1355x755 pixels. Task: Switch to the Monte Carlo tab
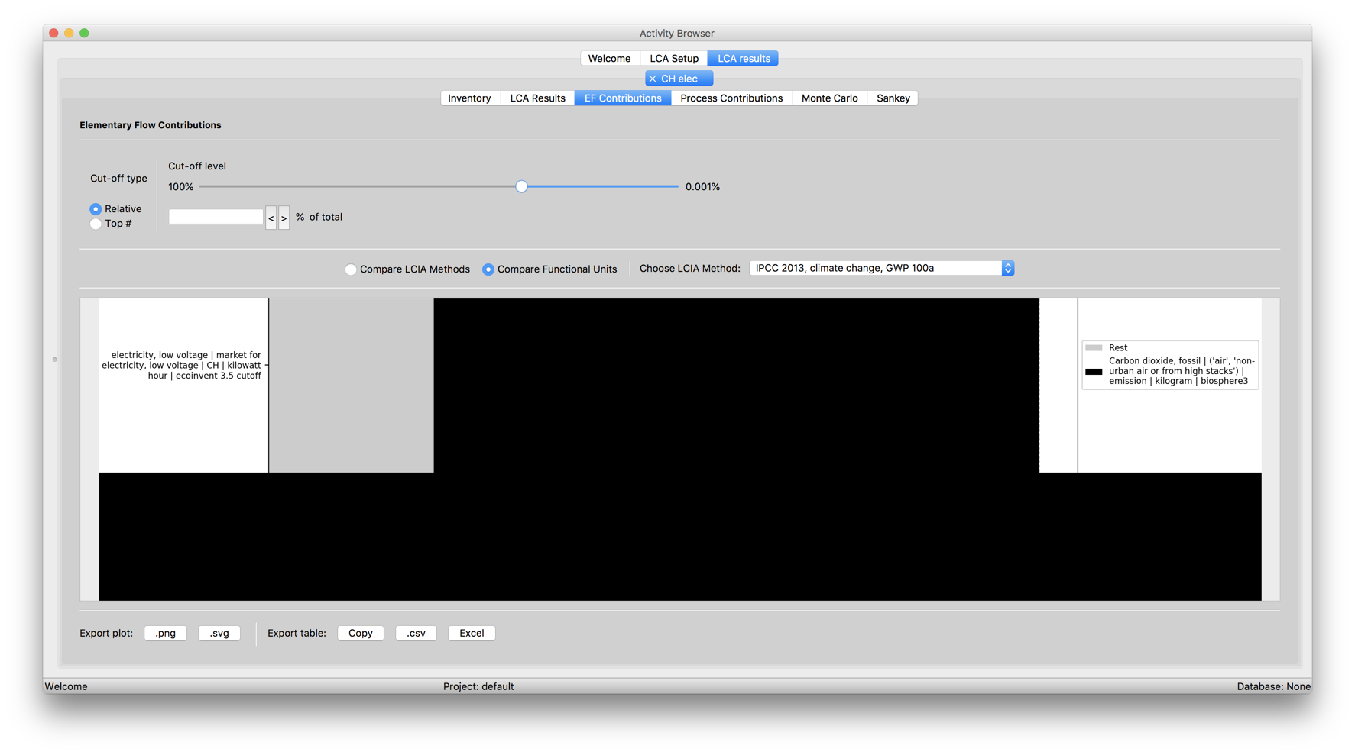tap(829, 98)
